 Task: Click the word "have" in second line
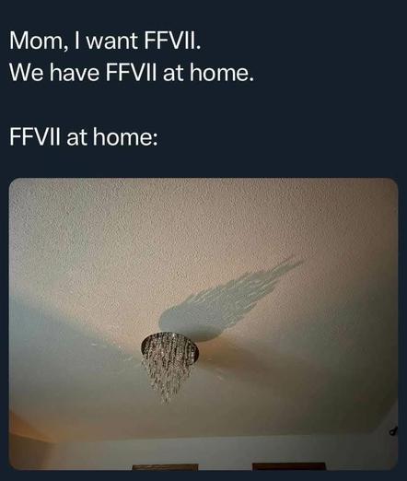point(75,73)
